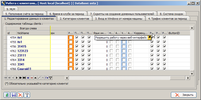Screen dimensions: 201x100
Task: Click the grid vertical scrollbar up arrow
Action: pos(192,28)
